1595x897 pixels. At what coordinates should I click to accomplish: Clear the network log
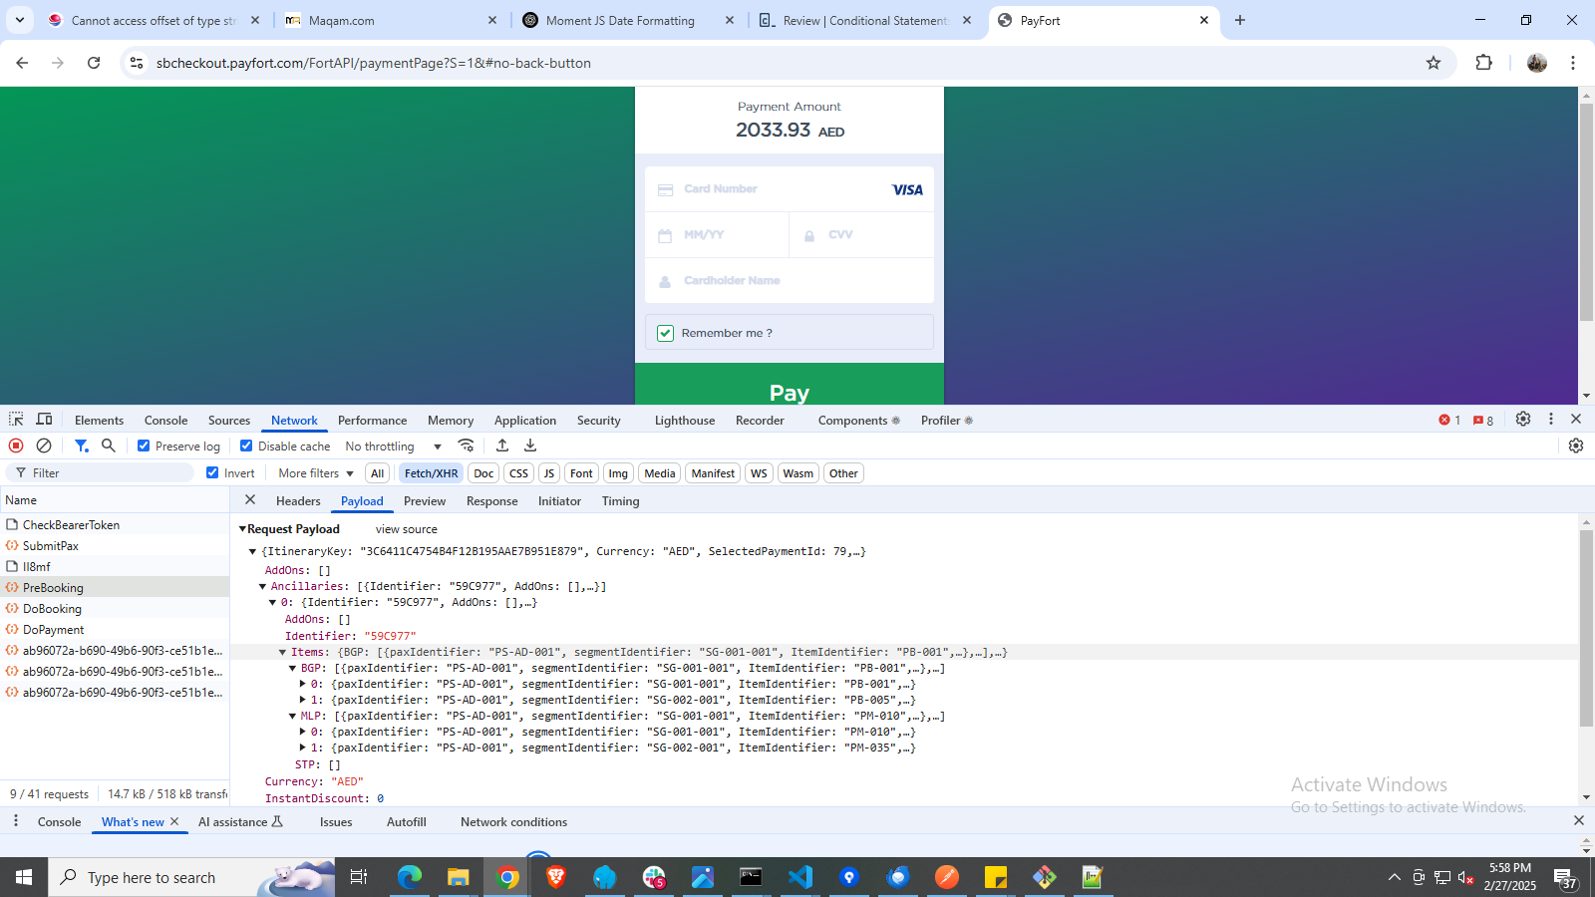click(44, 446)
